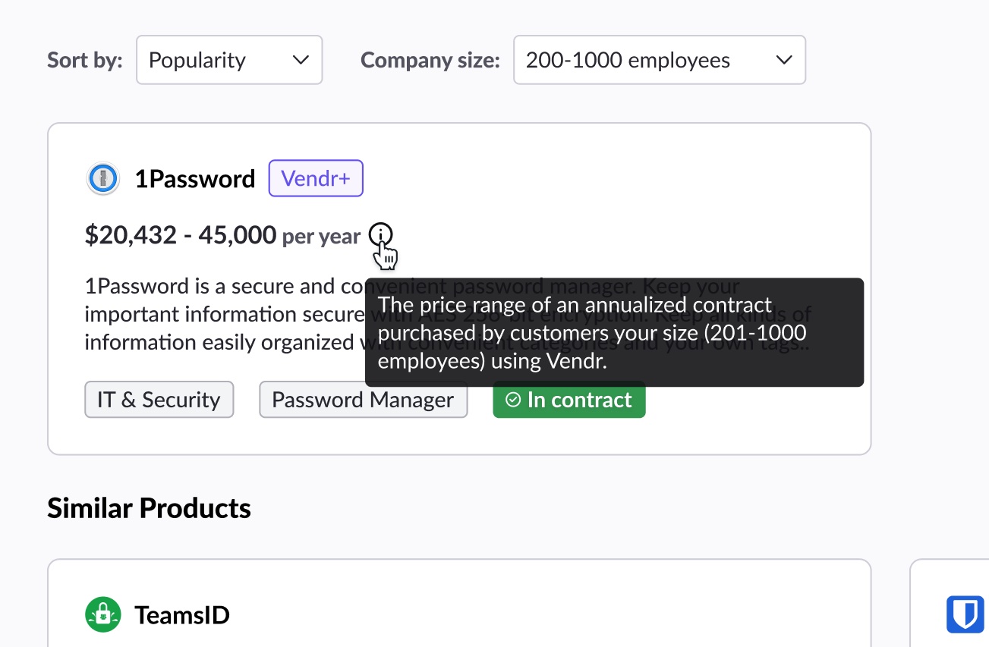989x647 pixels.
Task: Select the Password Manager tag
Action: pos(363,400)
